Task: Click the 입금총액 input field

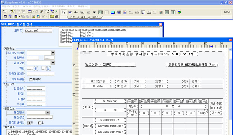Action: click(36, 89)
